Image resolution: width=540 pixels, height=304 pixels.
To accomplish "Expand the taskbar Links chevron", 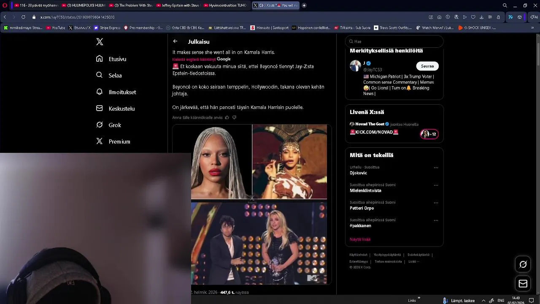I will point(418,298).
